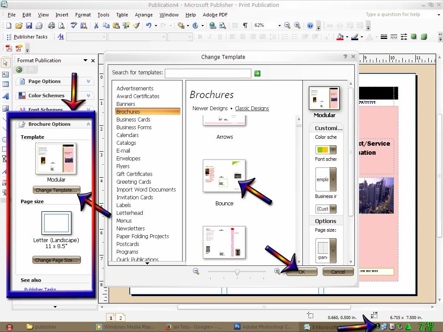Open the Arrange menu
This screenshot has width=443, height=332.
(x=144, y=14)
